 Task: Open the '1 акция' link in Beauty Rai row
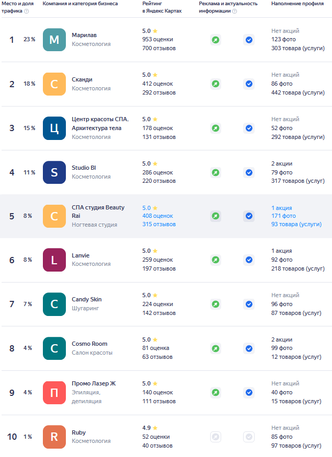click(281, 208)
